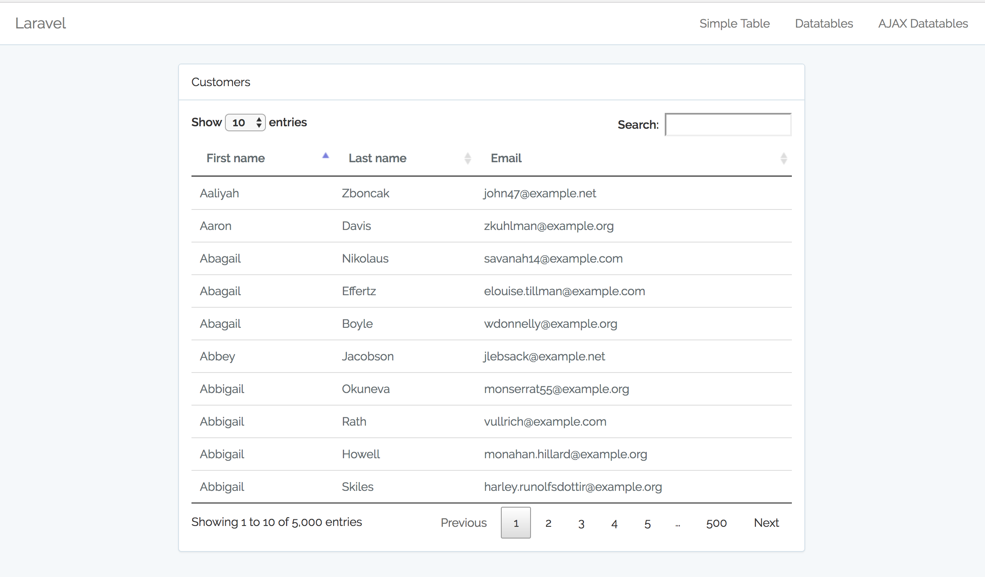Click the Laravel brand link
Screen dimensions: 985x577
click(41, 23)
